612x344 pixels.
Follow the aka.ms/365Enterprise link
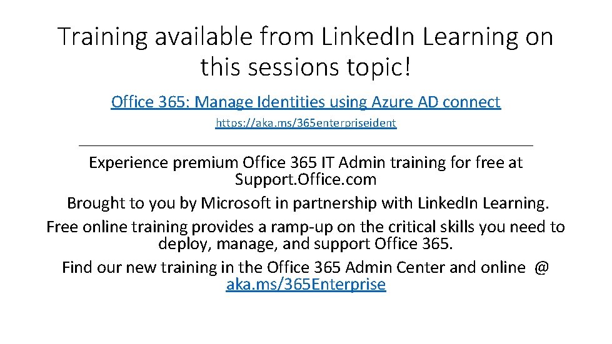click(x=306, y=285)
